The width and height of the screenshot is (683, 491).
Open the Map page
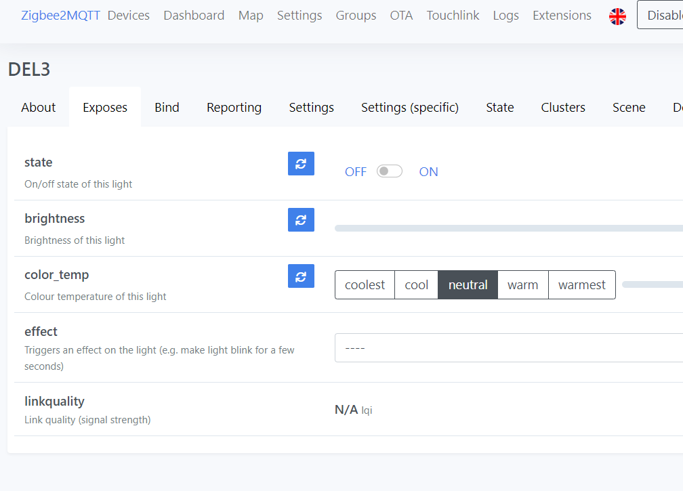tap(251, 16)
